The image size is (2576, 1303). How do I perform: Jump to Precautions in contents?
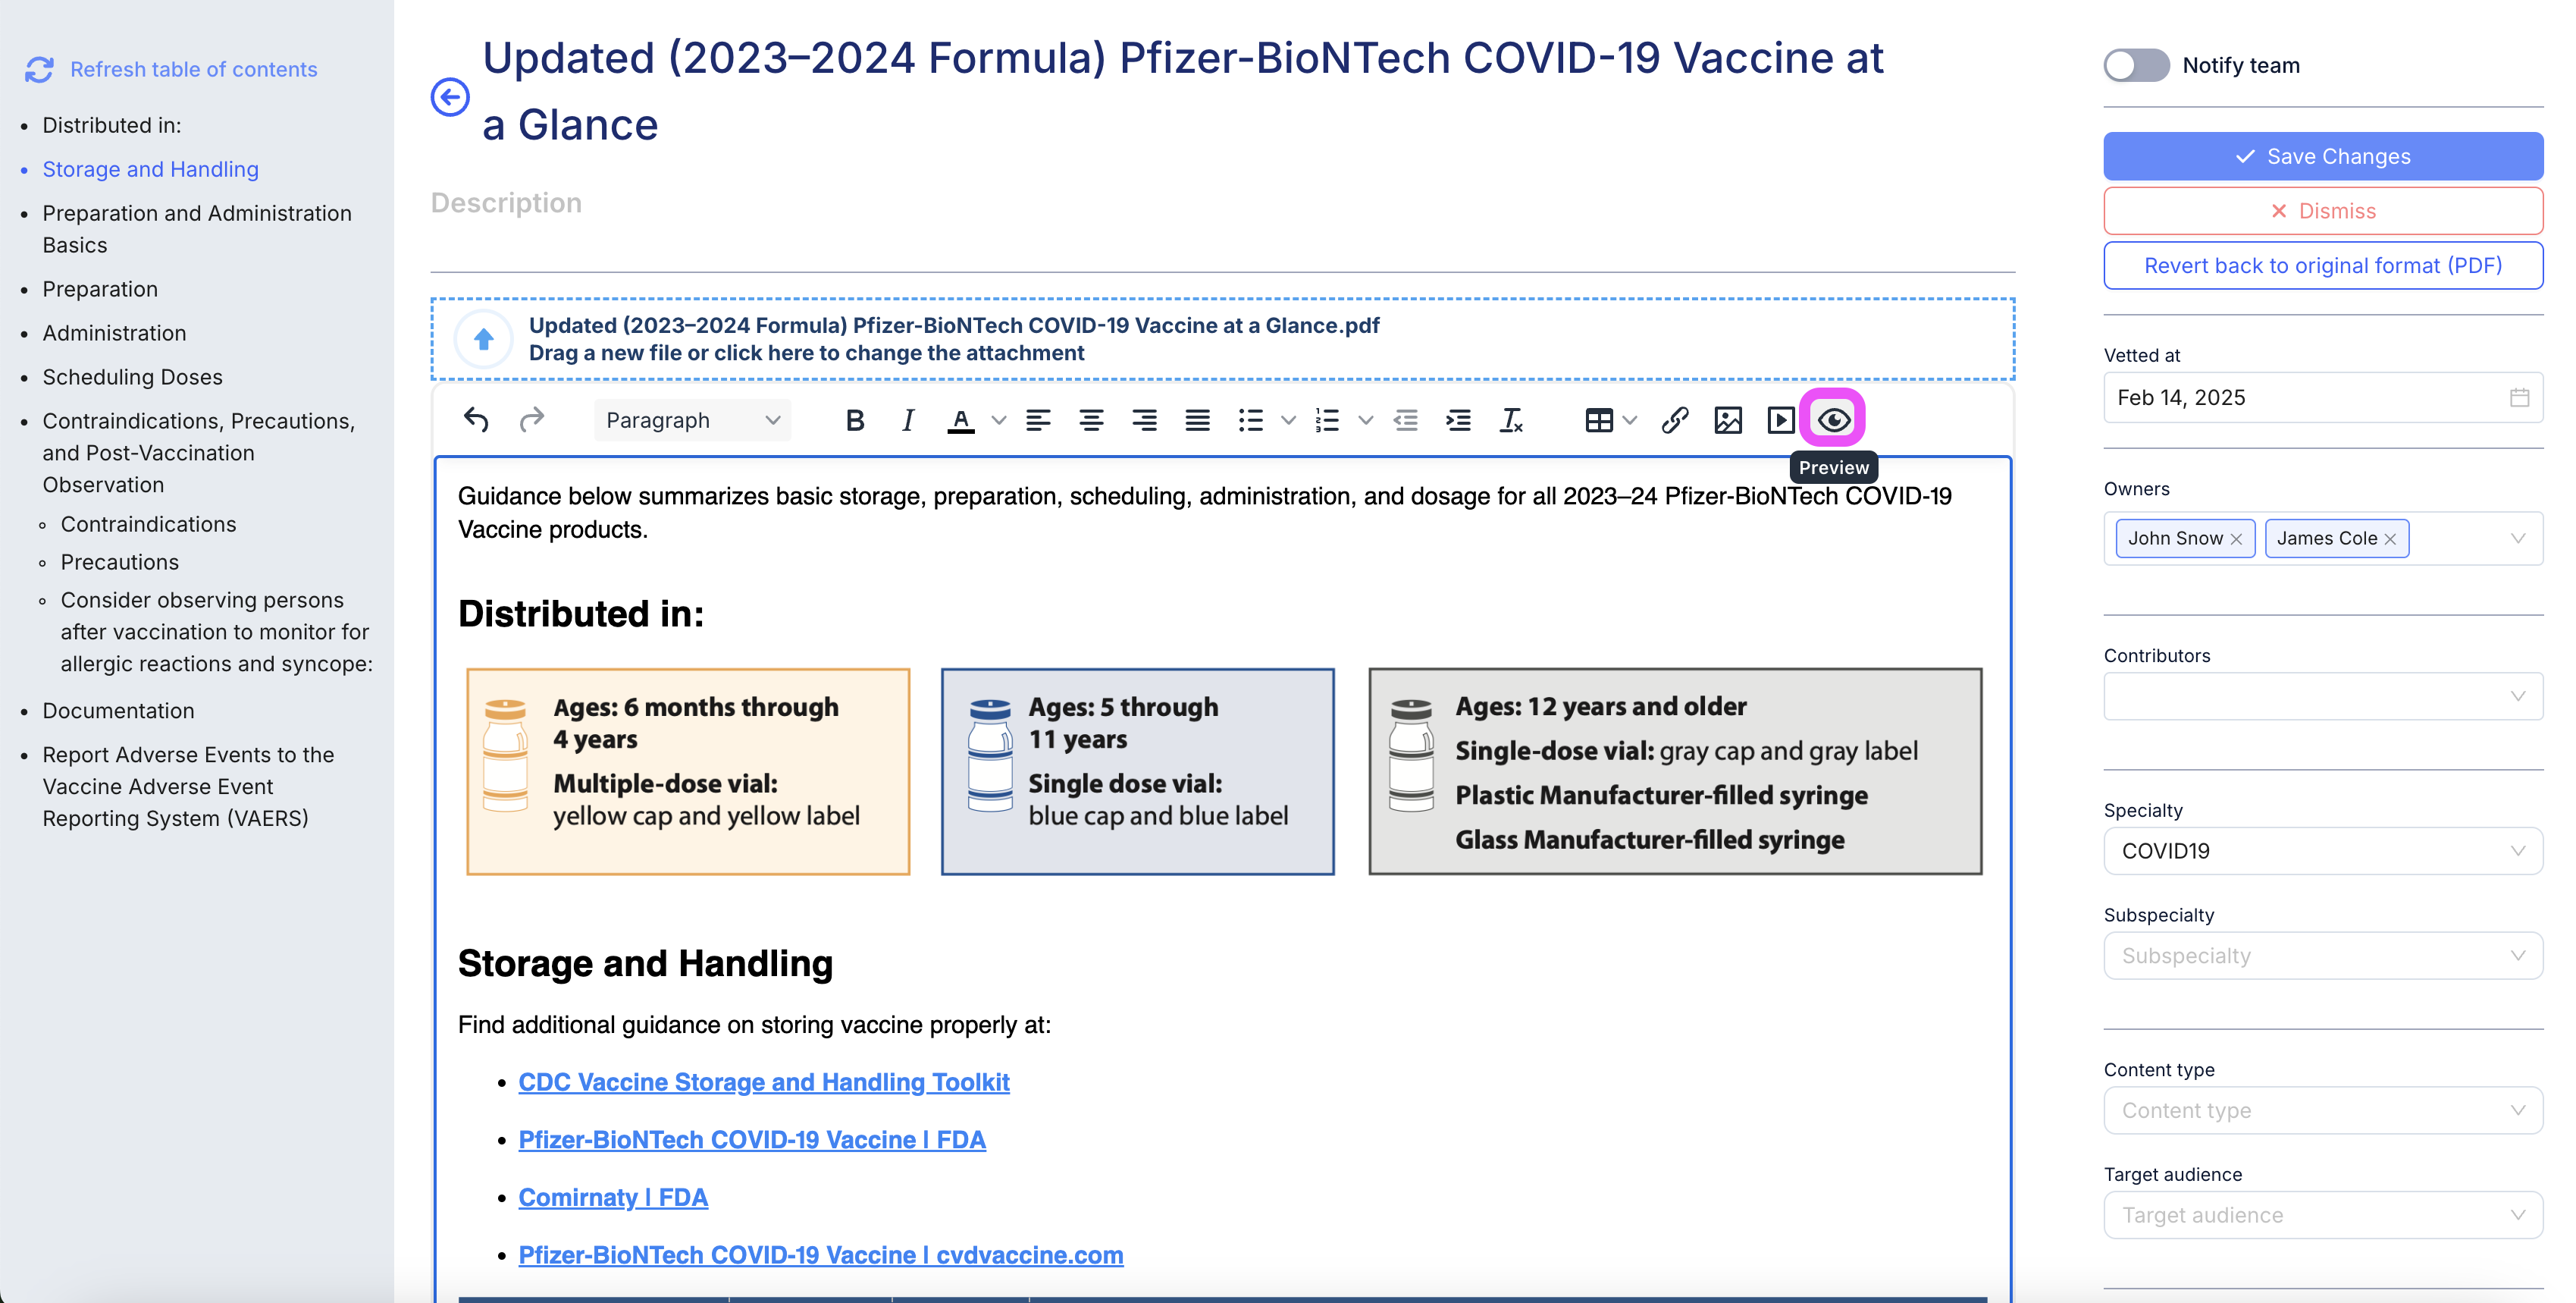tap(119, 563)
